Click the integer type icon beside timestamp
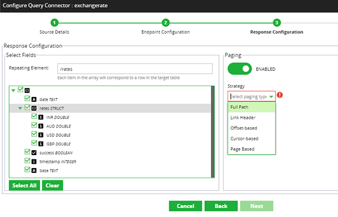 pos(34,162)
